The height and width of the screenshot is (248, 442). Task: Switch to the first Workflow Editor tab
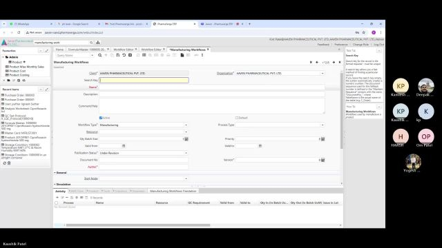click(x=123, y=50)
